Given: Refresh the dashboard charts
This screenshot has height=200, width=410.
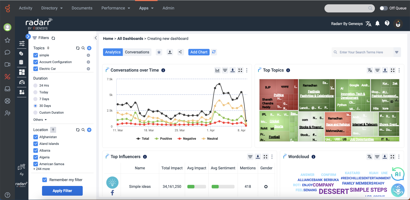Looking at the screenshot, I should pos(214,52).
